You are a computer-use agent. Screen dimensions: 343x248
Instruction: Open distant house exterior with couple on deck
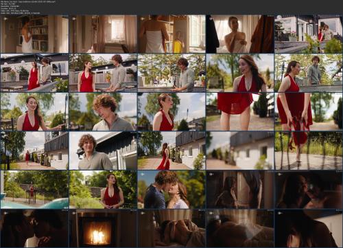click(309, 34)
